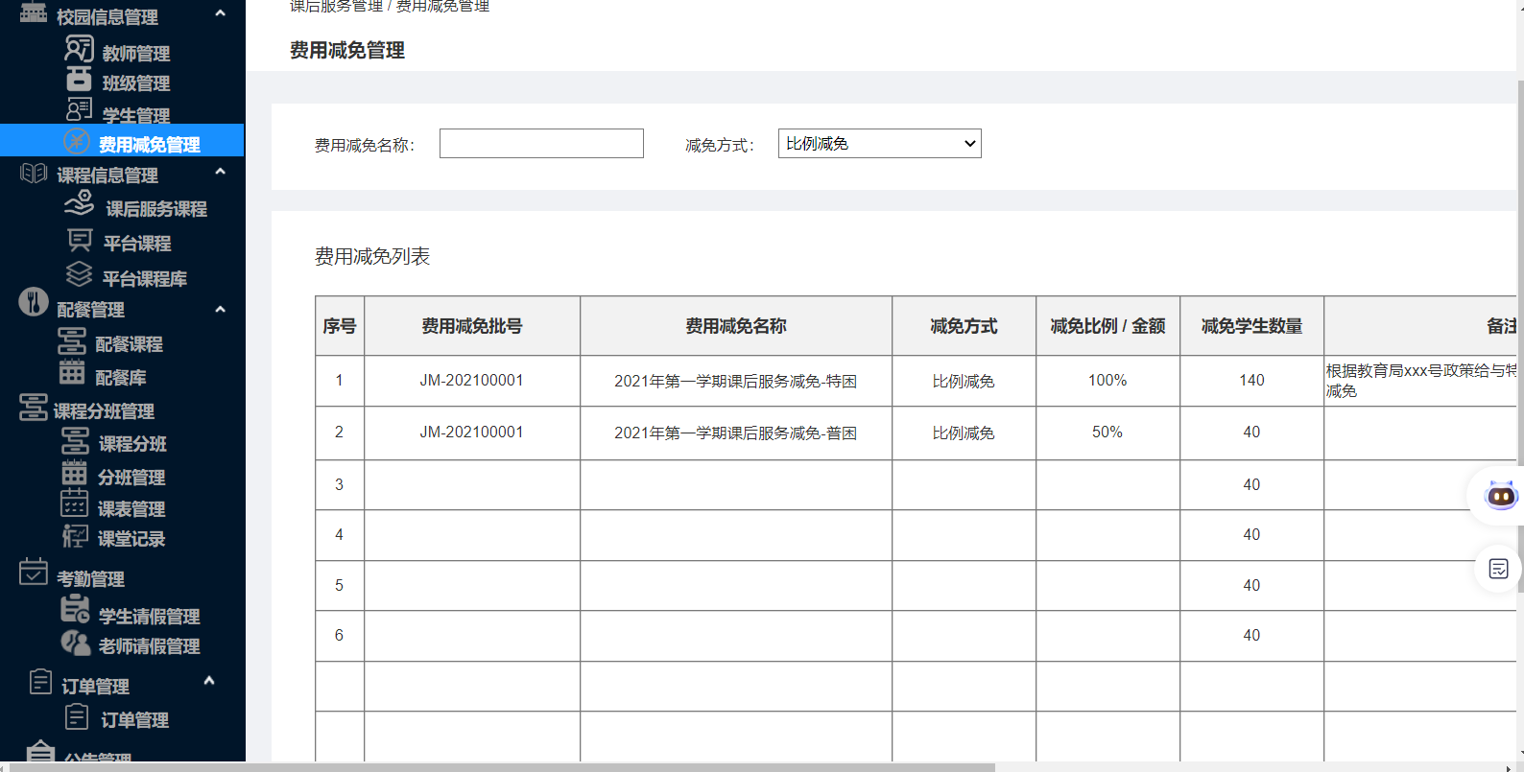Click the 平台课程库 layers icon
The width and height of the screenshot is (1524, 772).
point(79,274)
